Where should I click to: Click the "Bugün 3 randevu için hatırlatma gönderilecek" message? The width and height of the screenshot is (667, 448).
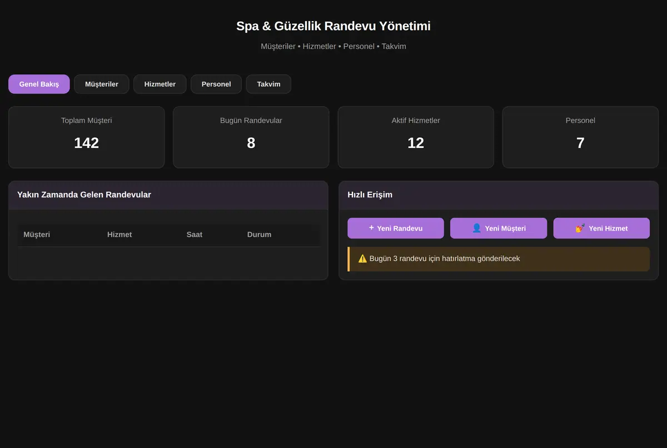tap(445, 258)
